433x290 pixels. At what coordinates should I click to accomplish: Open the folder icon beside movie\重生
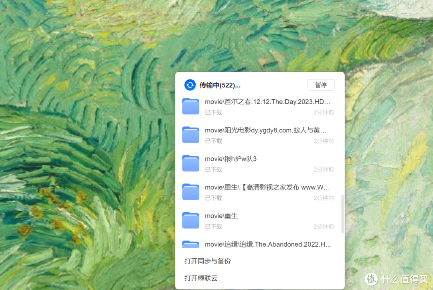click(x=190, y=220)
